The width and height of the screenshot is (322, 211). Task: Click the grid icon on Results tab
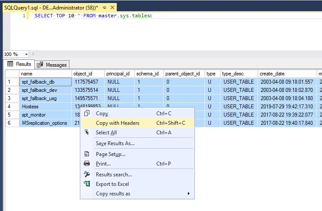10,64
